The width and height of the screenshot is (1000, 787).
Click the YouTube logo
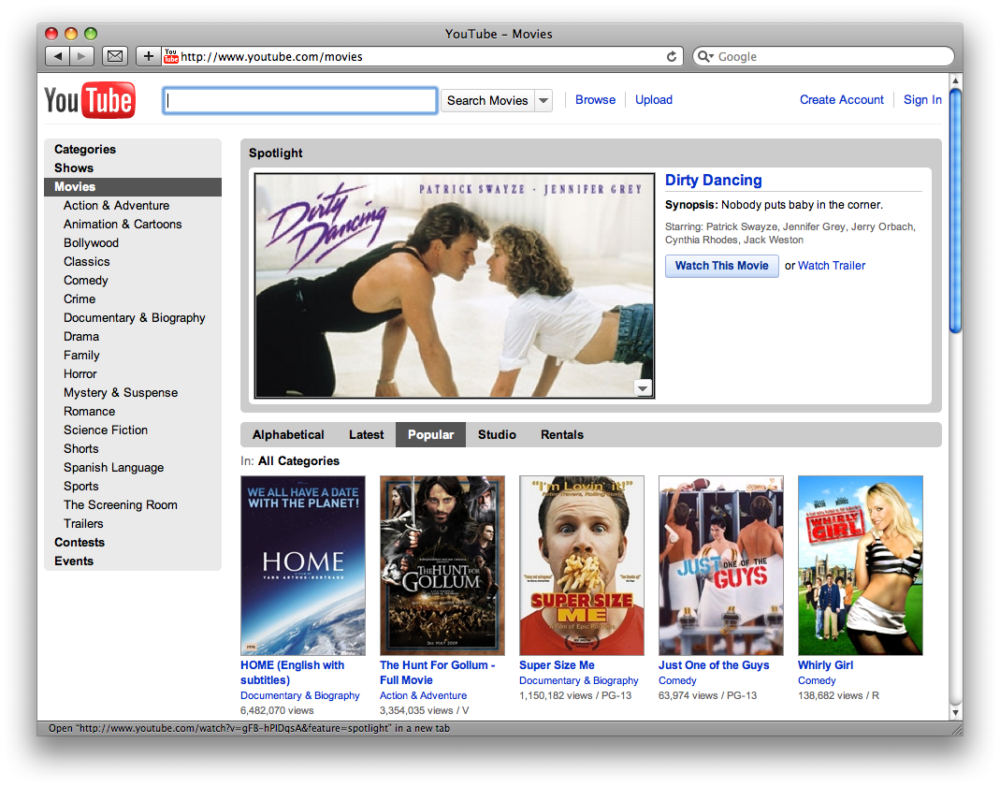(90, 100)
